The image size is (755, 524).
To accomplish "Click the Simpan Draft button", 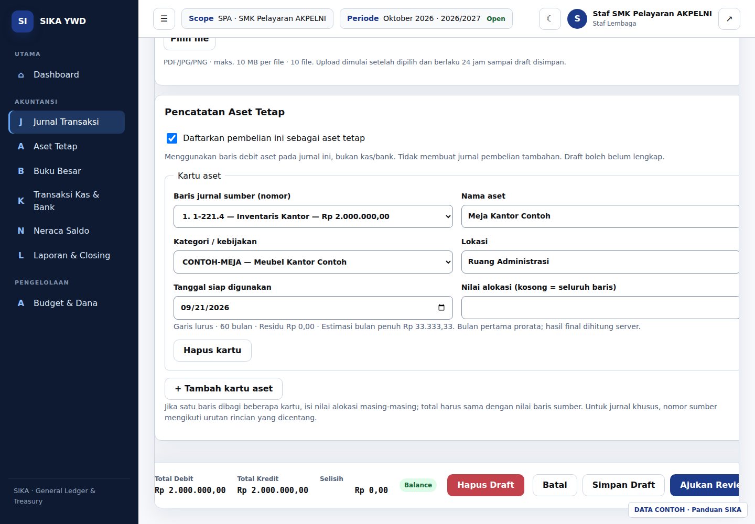I will click(623, 485).
